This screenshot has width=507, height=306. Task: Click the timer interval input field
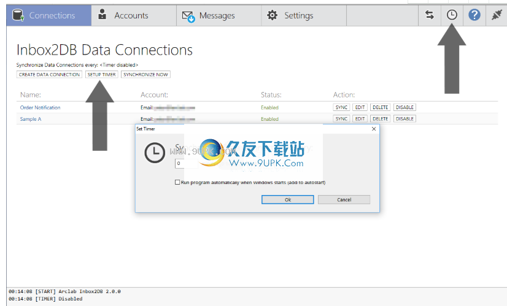tap(187, 164)
